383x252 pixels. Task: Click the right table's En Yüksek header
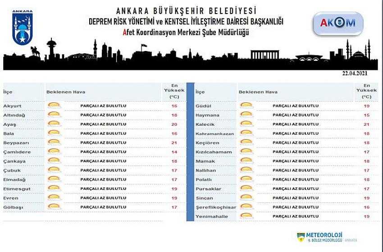[x=366, y=91]
